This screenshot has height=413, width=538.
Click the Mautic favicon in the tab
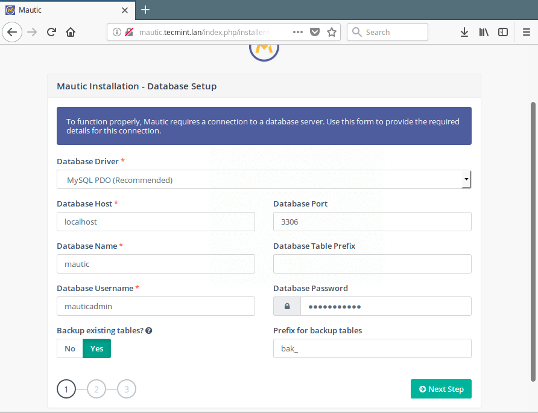tap(10, 10)
